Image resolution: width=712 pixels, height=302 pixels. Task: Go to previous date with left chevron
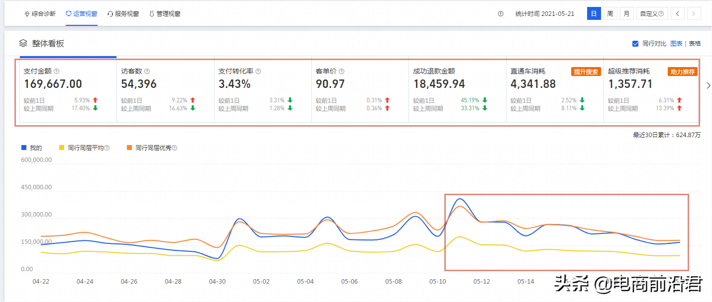677,14
